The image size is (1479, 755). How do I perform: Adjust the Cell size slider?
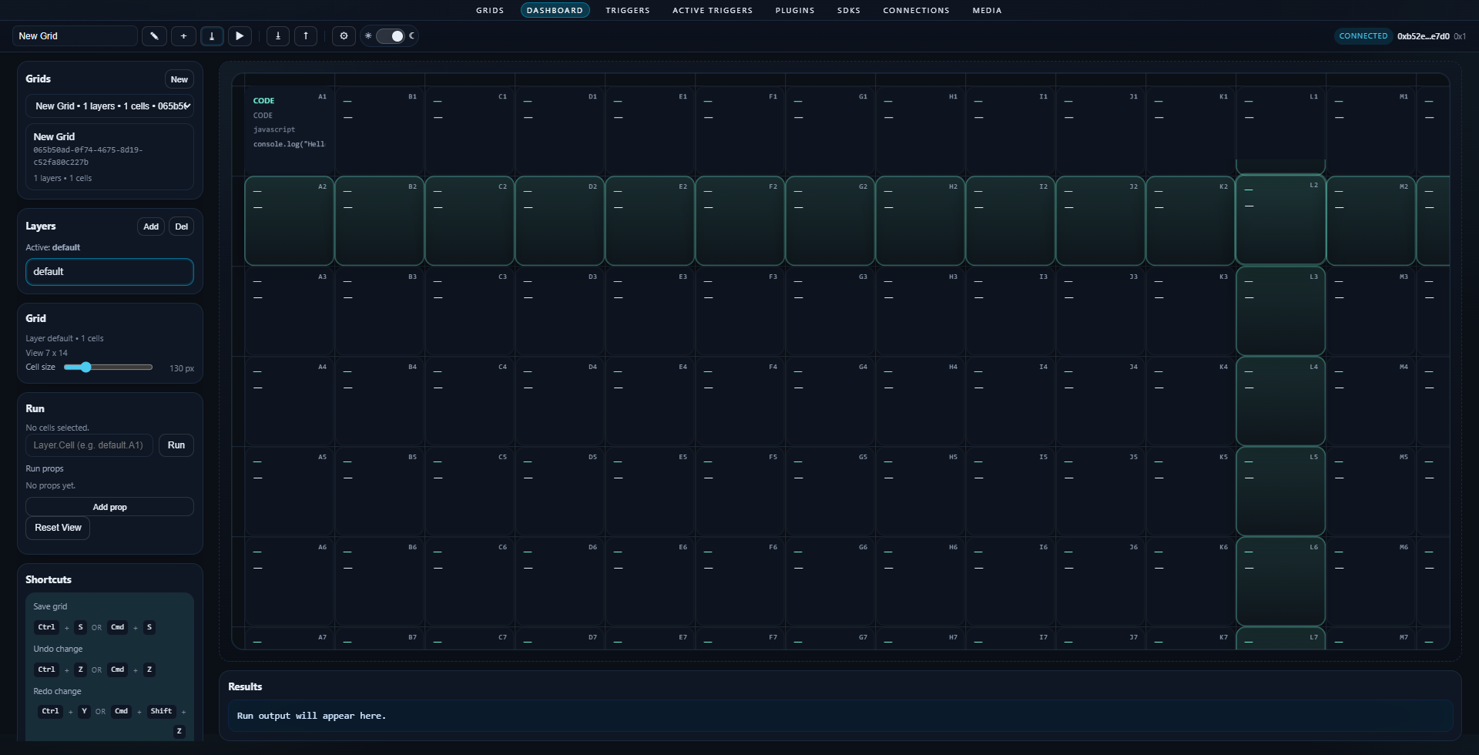[x=108, y=367]
